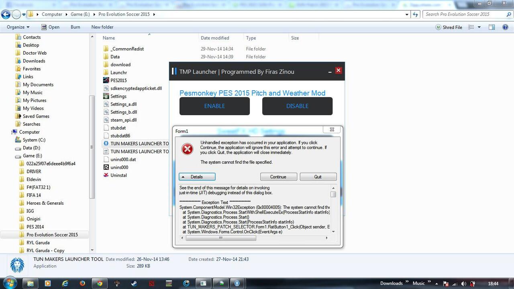The image size is (514, 289).
Task: Select the first TUN MAKERS LAUNCHER TOOL file
Action: coord(136,144)
